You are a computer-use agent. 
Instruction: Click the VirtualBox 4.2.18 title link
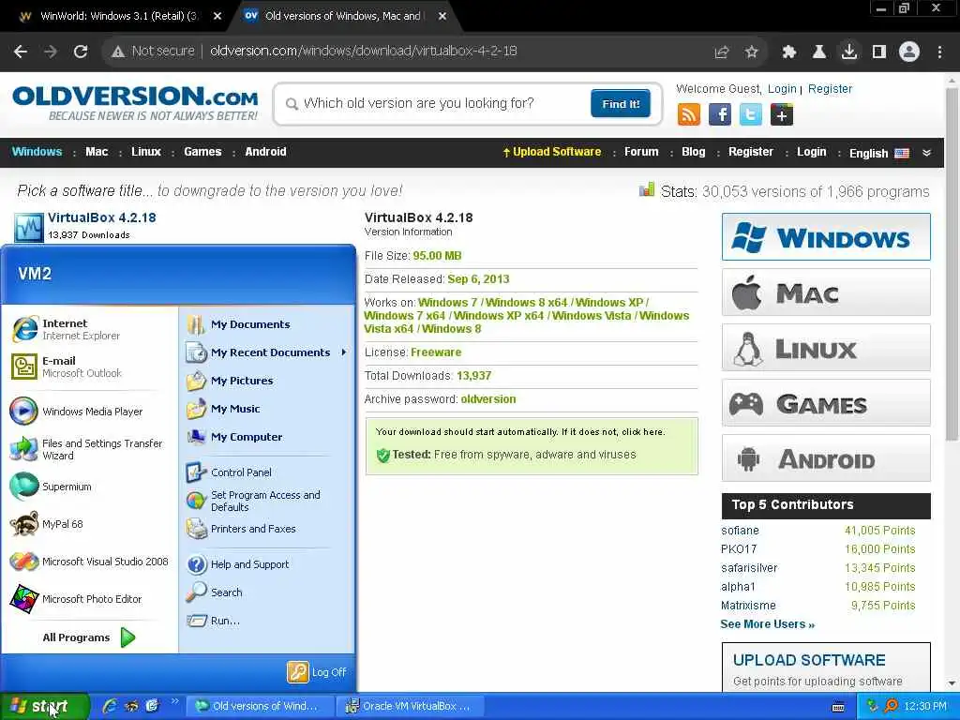pos(101,217)
